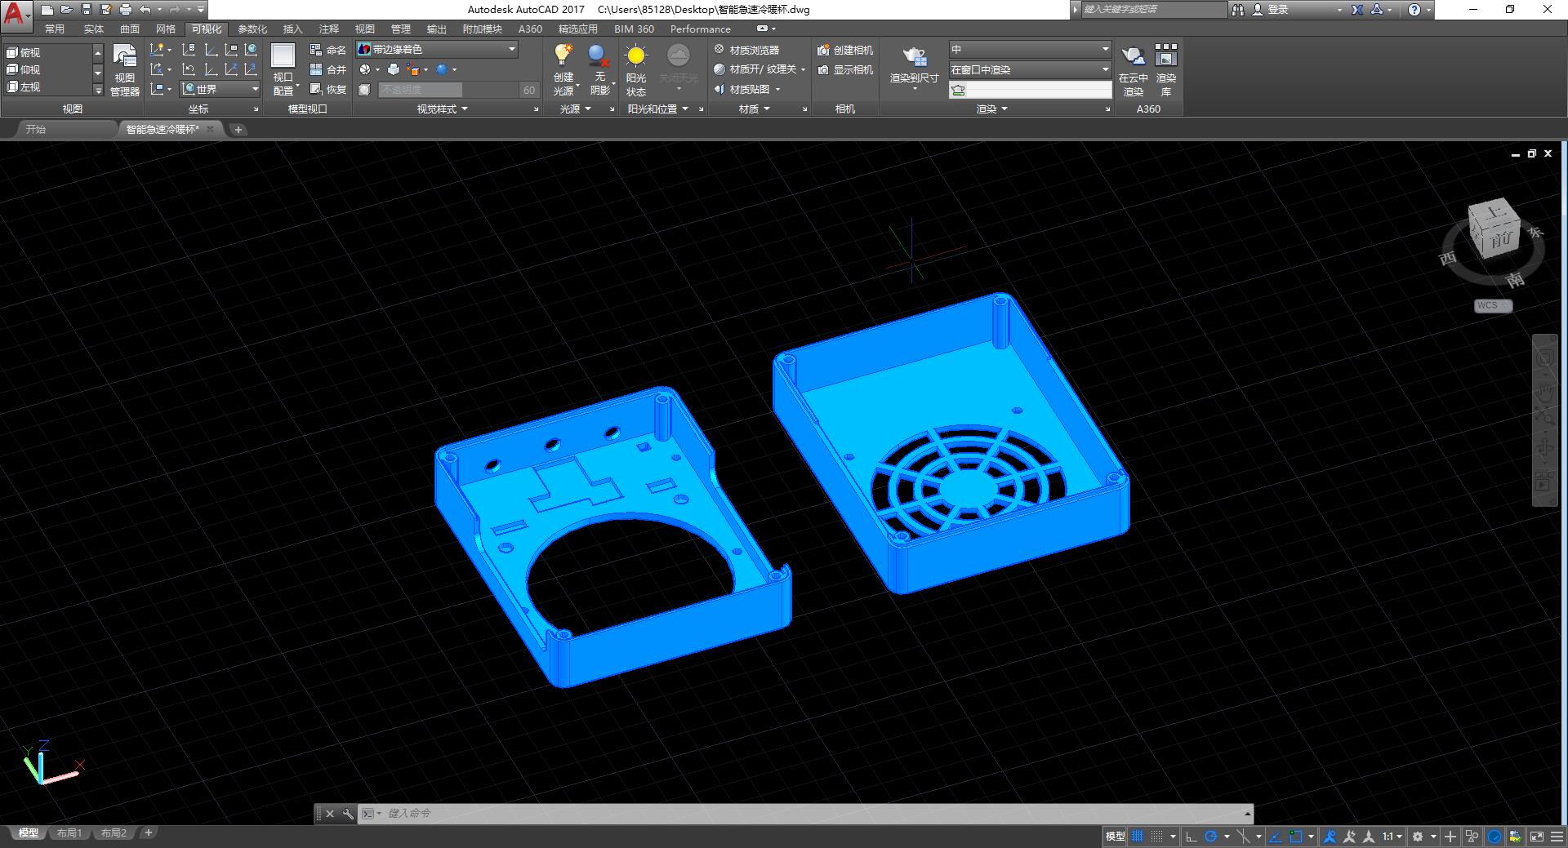1568x848 pixels.
Task: Click the 登录 sign in button
Action: tap(1276, 10)
